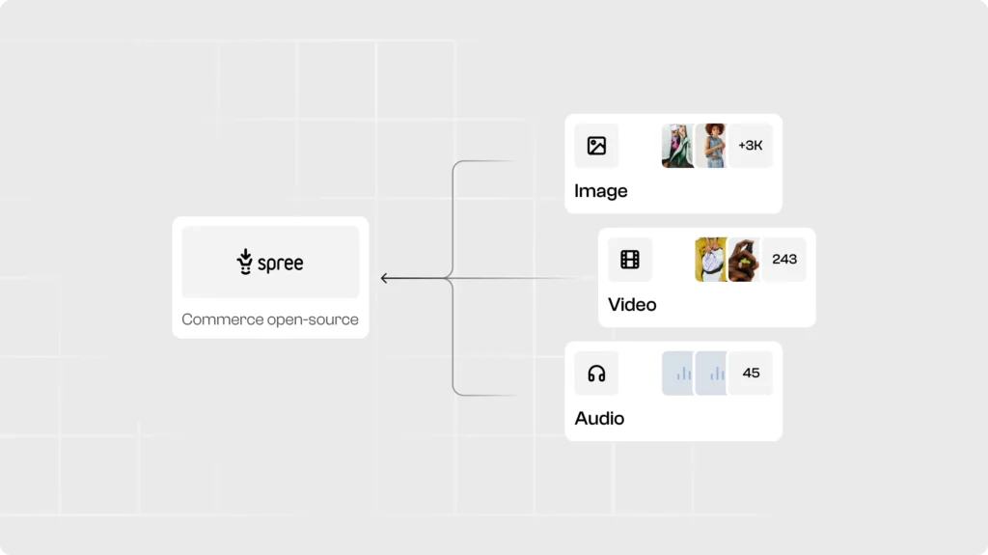Click the picture icon in the Image card
Screen dimensions: 988x555
click(x=596, y=146)
